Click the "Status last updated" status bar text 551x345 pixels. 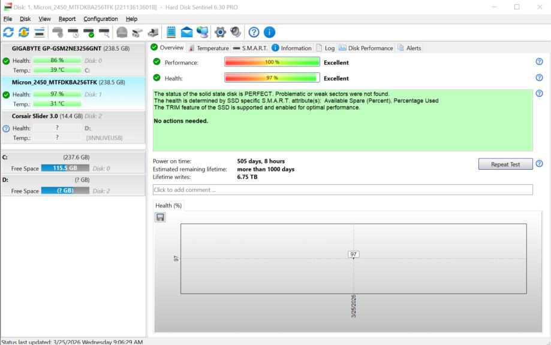[72, 342]
